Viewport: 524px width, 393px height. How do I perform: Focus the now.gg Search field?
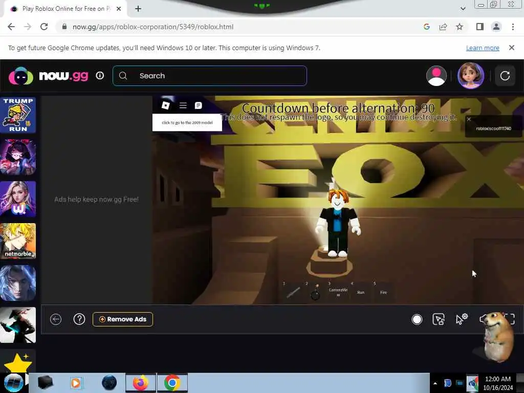click(210, 76)
